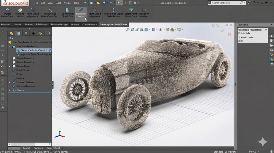Viewport: 274px width, 153px height.
Task: Open the File menu
Action: [x=36, y=3]
